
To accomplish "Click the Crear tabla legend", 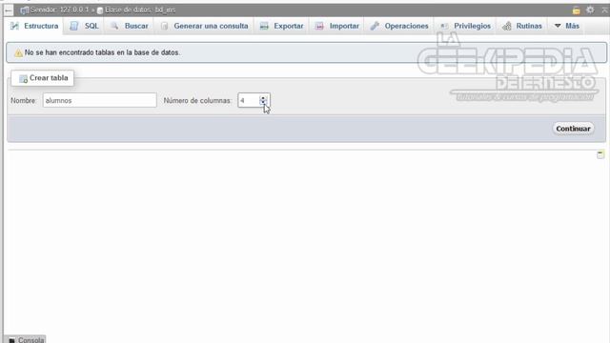I will [x=42, y=78].
